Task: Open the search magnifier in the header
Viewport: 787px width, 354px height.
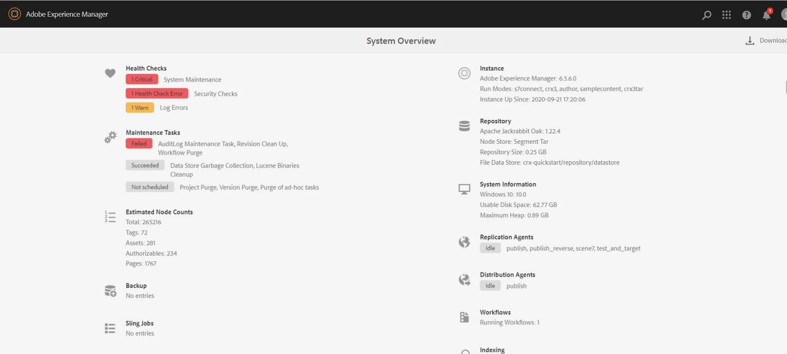Action: tap(706, 15)
